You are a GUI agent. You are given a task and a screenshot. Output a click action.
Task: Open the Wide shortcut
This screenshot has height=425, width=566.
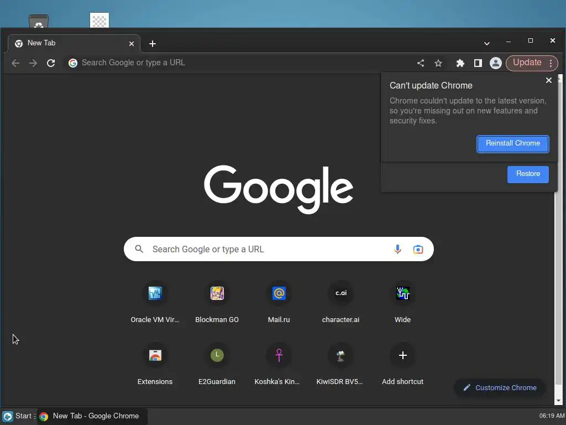pos(402,303)
